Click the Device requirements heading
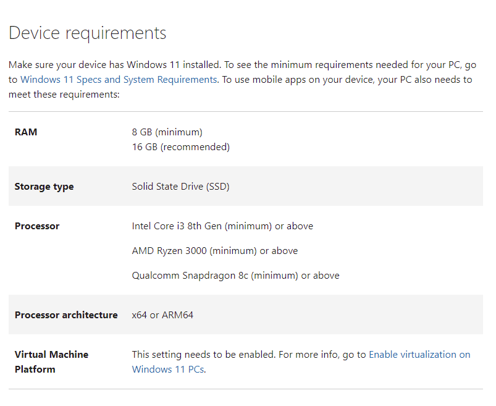 (88, 33)
